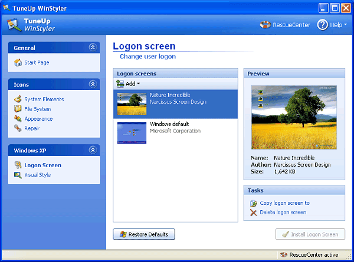Click the Windows flag icon on Restore Defaults

tap(123, 234)
